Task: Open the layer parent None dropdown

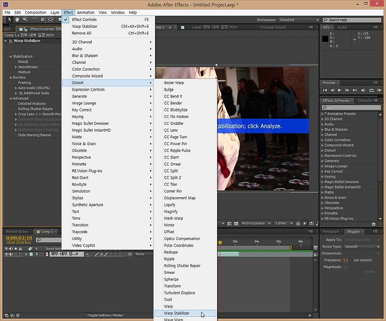Action: (143, 254)
